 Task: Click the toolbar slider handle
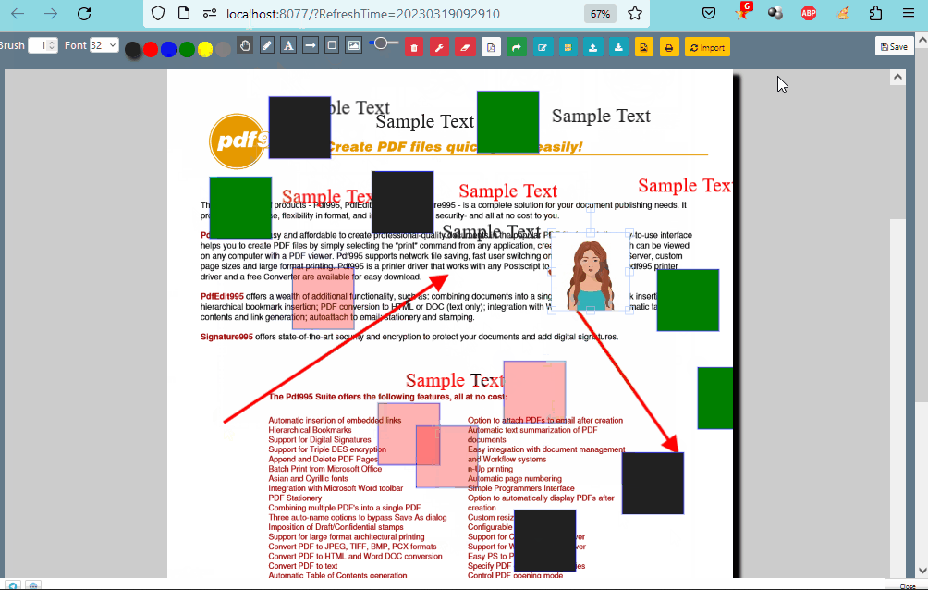pyautogui.click(x=381, y=43)
